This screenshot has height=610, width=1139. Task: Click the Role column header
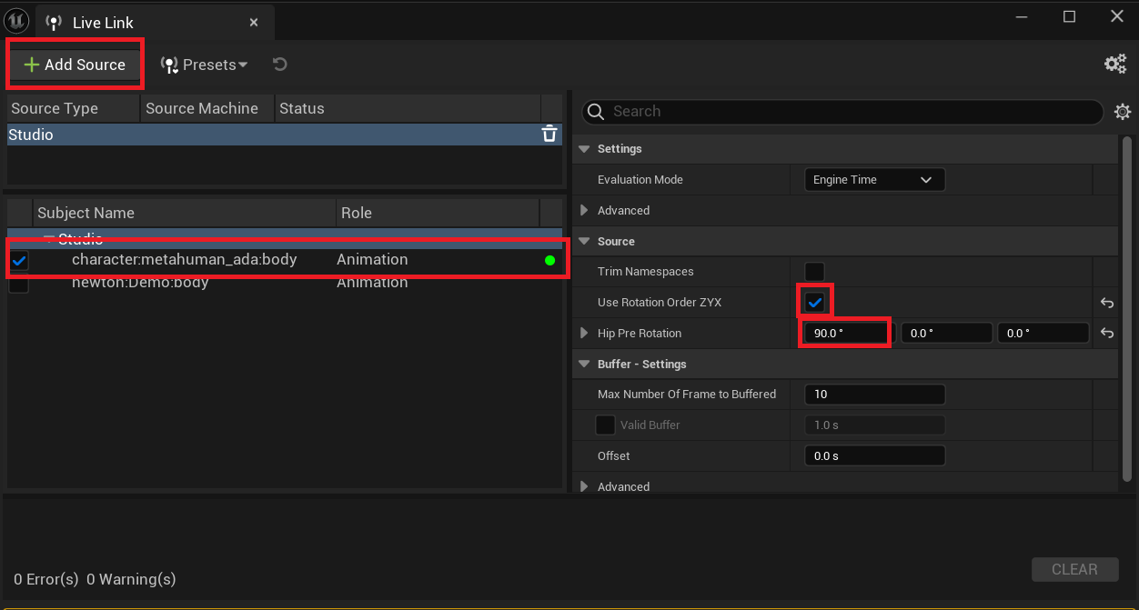tap(438, 213)
